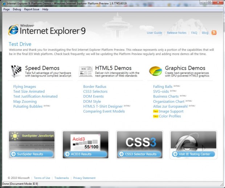The height and width of the screenshot is (188, 225).
Task: Click the Visit IE Testing Center button
Action: (193, 154)
